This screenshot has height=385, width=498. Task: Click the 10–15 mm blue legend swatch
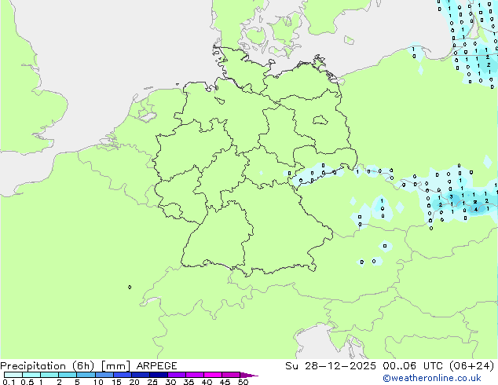pyautogui.click(x=104, y=375)
